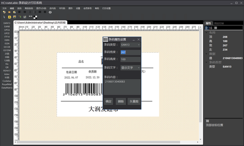Open the 帮助 menu

[97, 8]
